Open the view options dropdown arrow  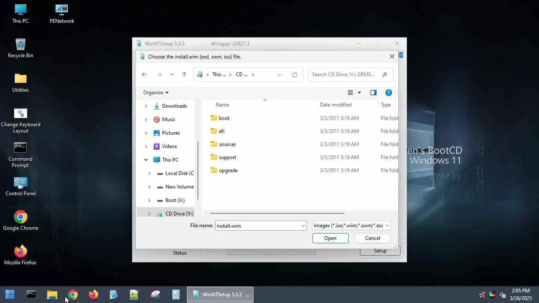(x=359, y=93)
